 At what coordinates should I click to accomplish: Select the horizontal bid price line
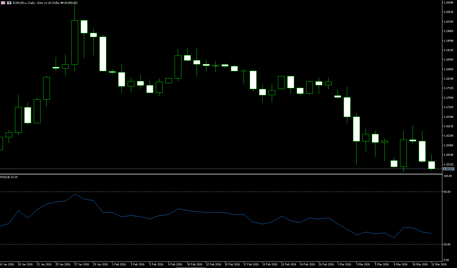(x=205, y=169)
